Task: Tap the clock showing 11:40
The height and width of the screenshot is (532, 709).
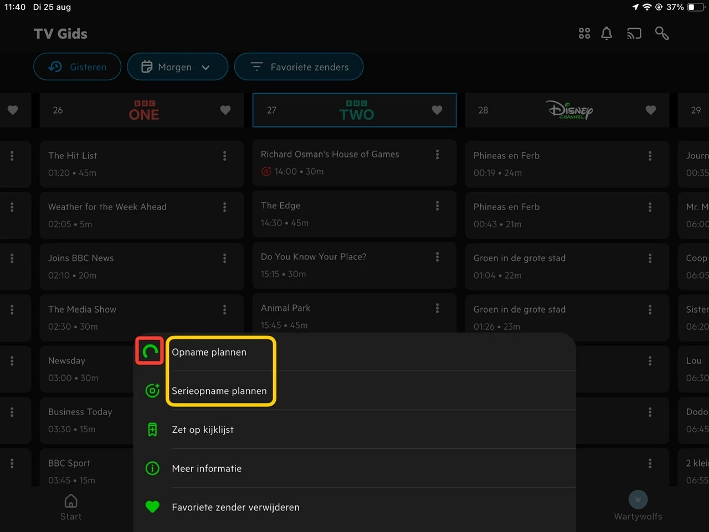Action: (15, 7)
